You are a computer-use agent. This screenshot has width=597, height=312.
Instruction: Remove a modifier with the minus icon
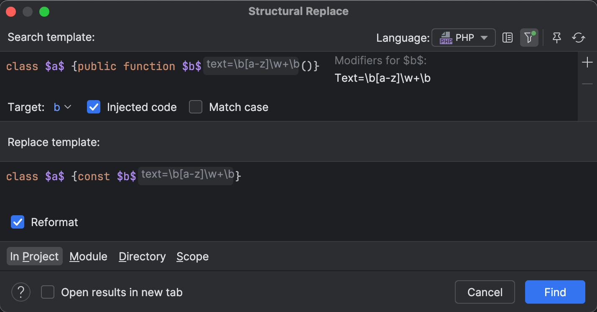point(587,83)
